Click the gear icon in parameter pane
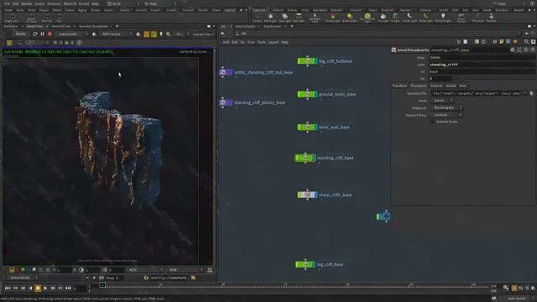This screenshot has width=537, height=302. (513, 50)
